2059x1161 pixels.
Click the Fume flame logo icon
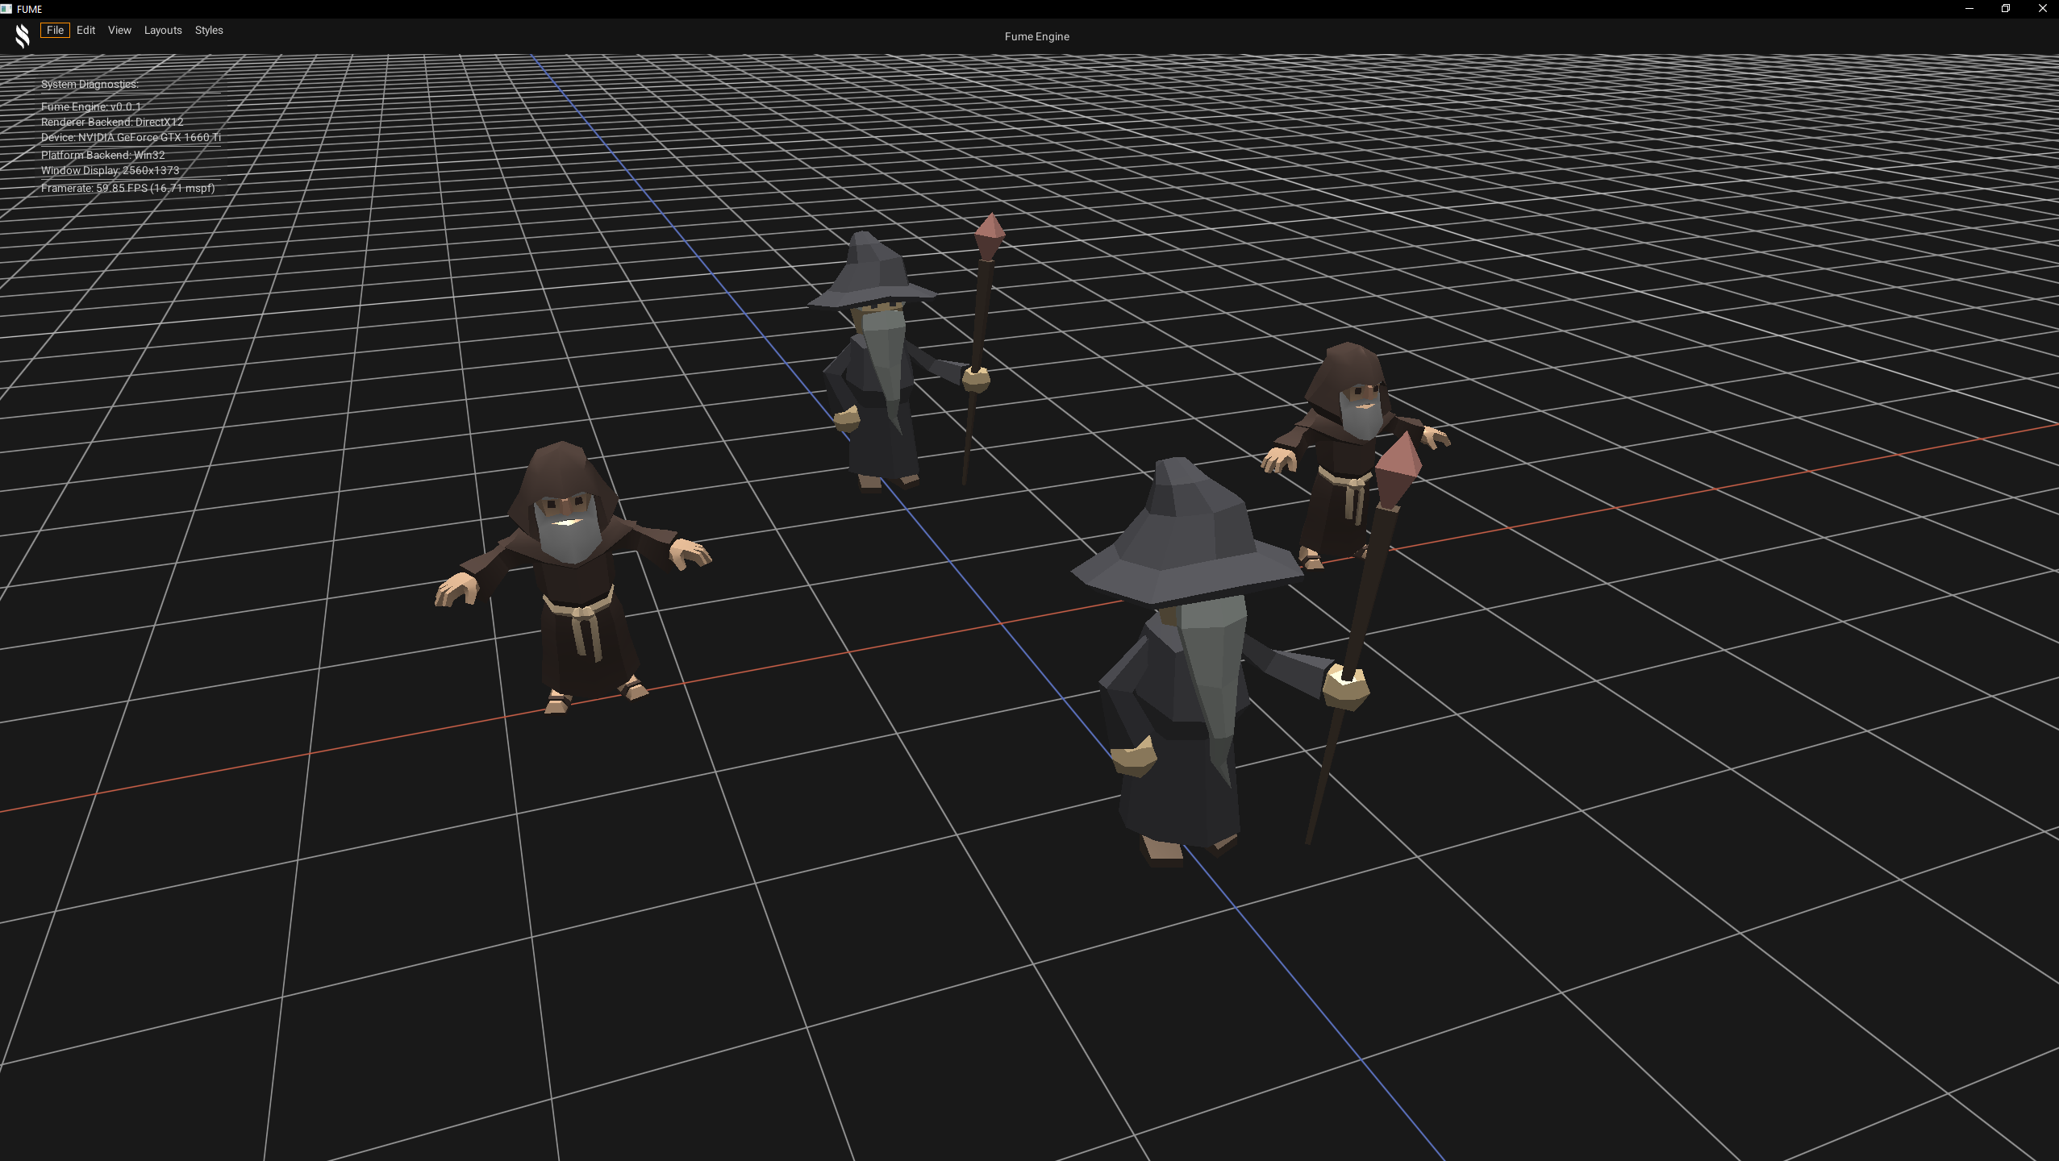click(23, 35)
